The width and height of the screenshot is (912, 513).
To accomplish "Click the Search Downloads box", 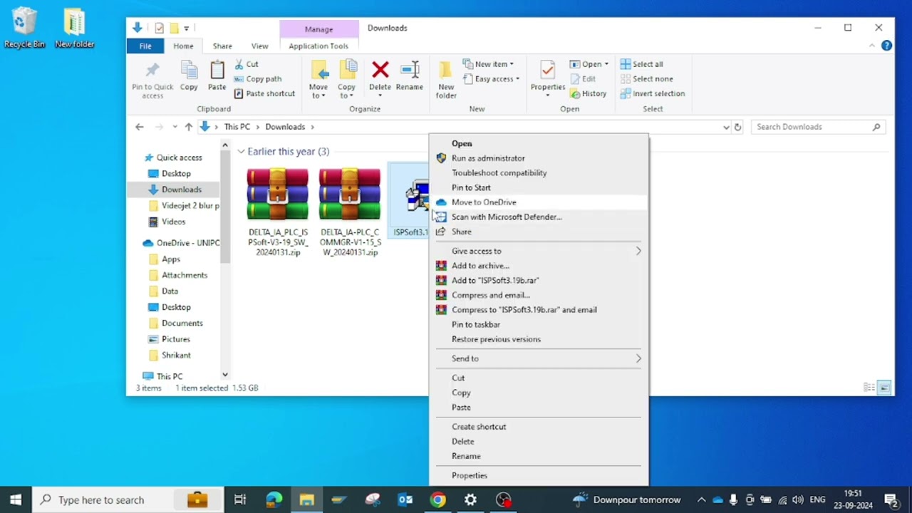I will [818, 127].
